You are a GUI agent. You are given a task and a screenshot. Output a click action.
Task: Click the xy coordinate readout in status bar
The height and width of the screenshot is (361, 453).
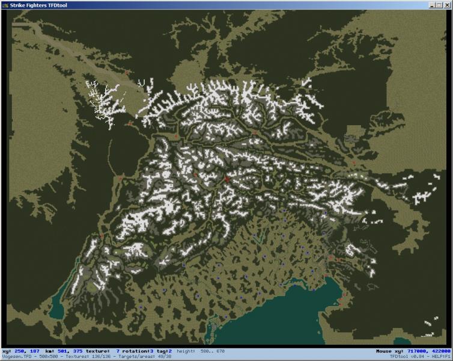[x=21, y=351]
